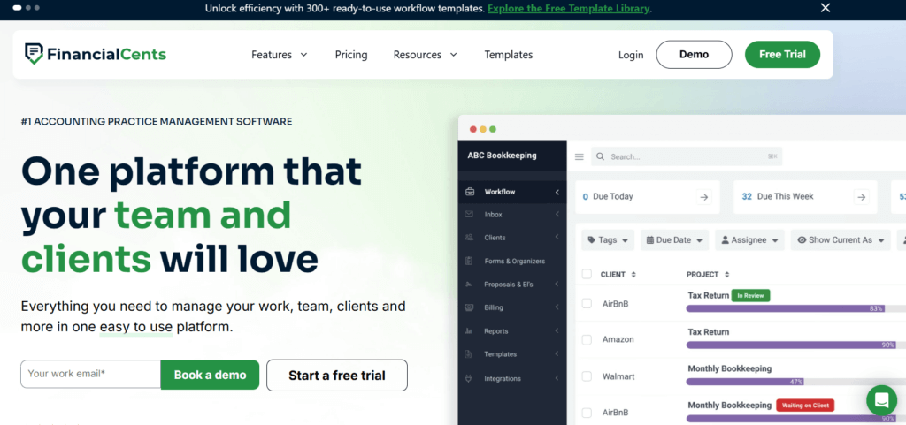Viewport: 906px width, 425px height.
Task: Click the Billing icon in sidebar
Action: tap(469, 307)
